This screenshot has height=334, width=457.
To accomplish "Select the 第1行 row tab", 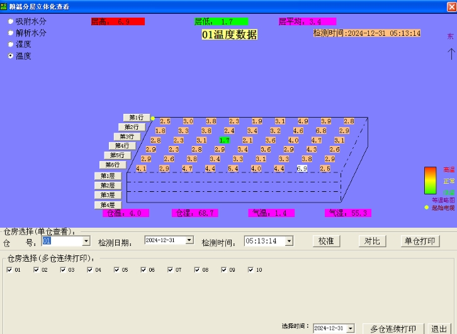I will click(137, 118).
